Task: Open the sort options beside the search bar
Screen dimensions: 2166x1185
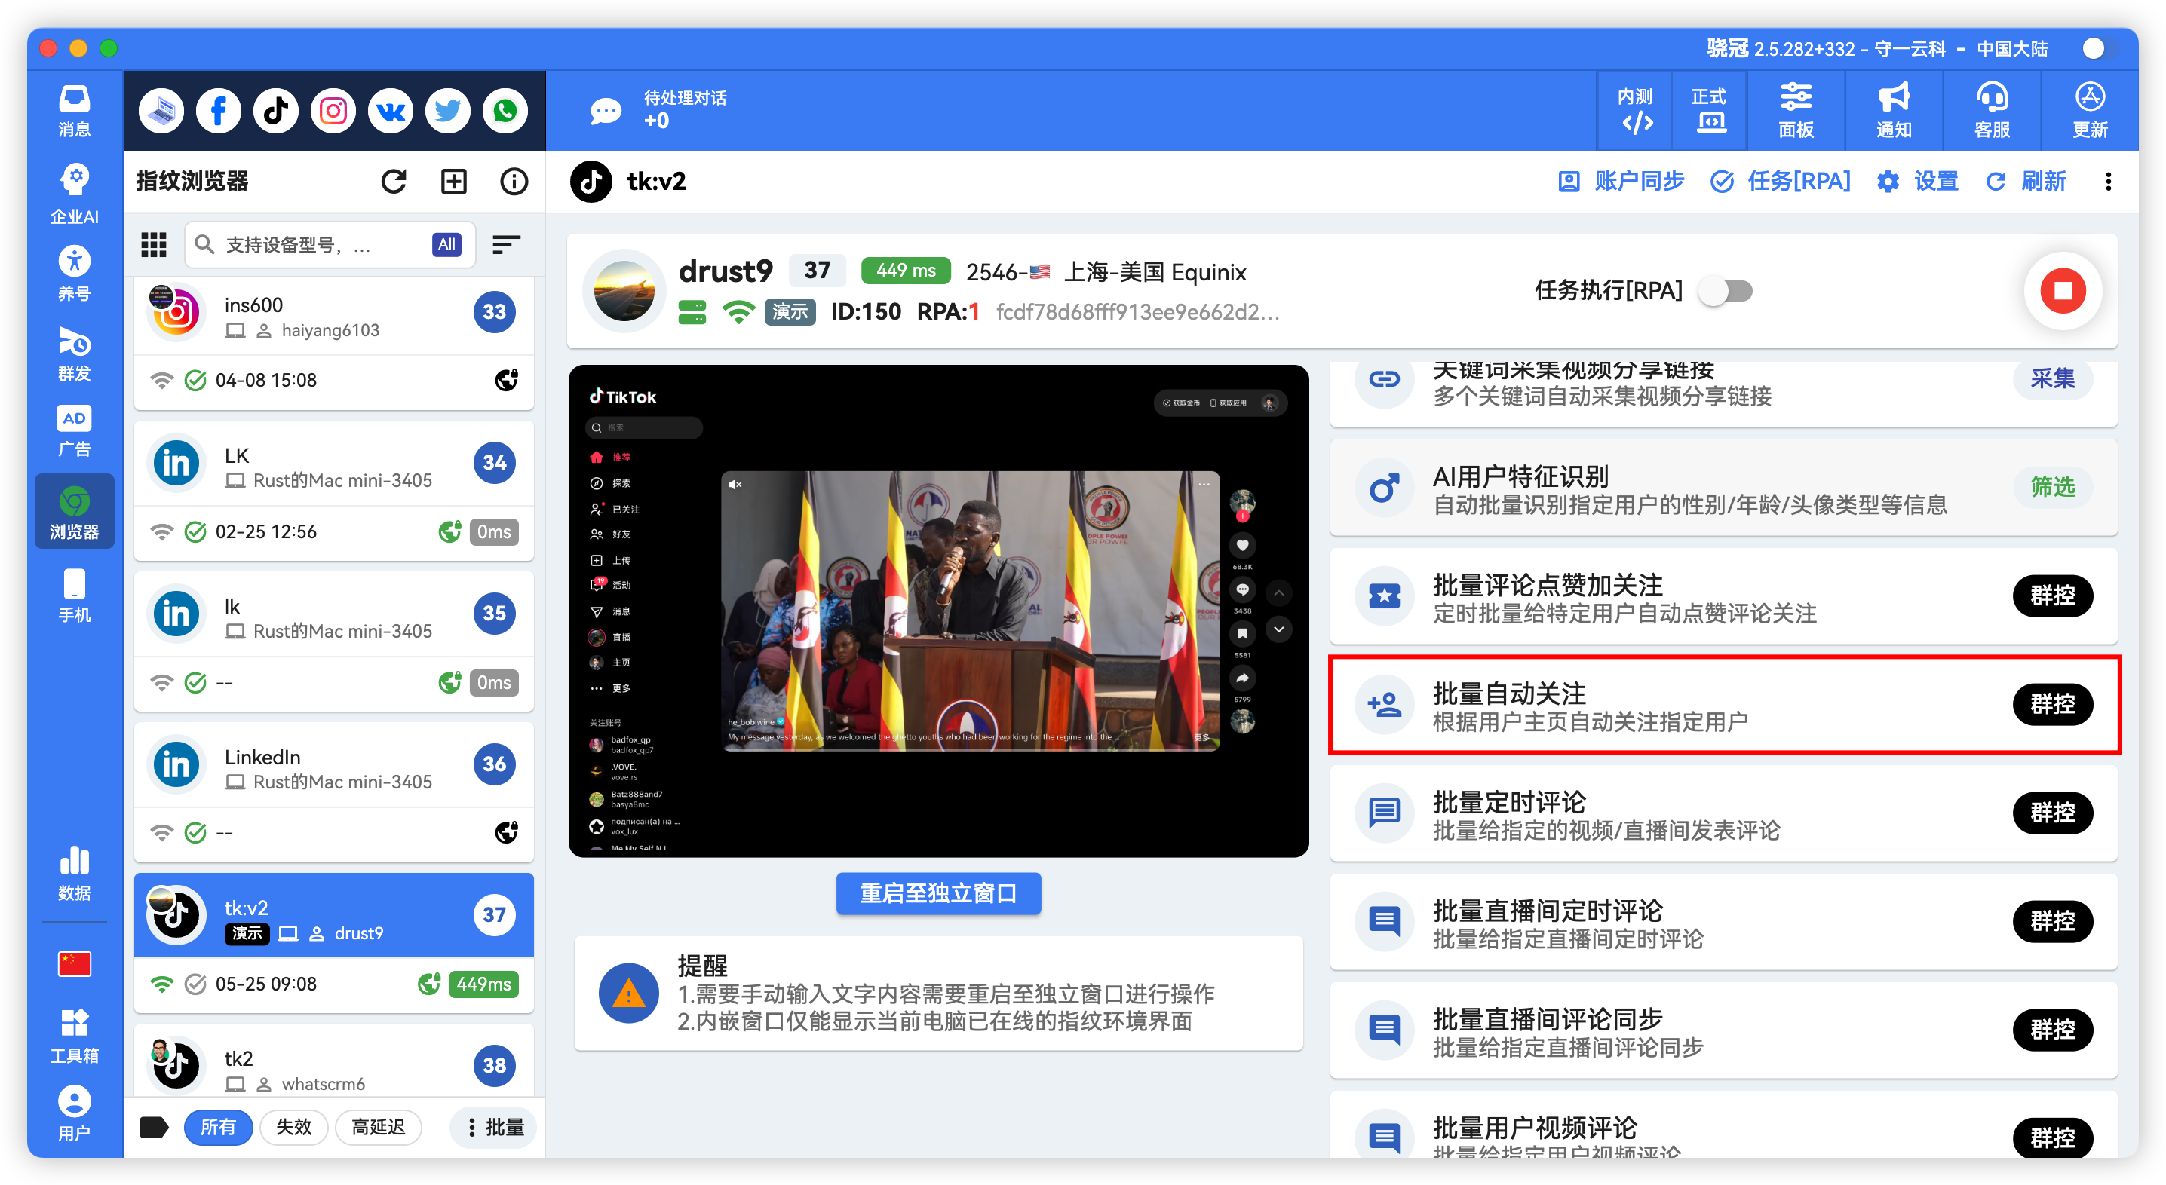Action: (x=506, y=244)
